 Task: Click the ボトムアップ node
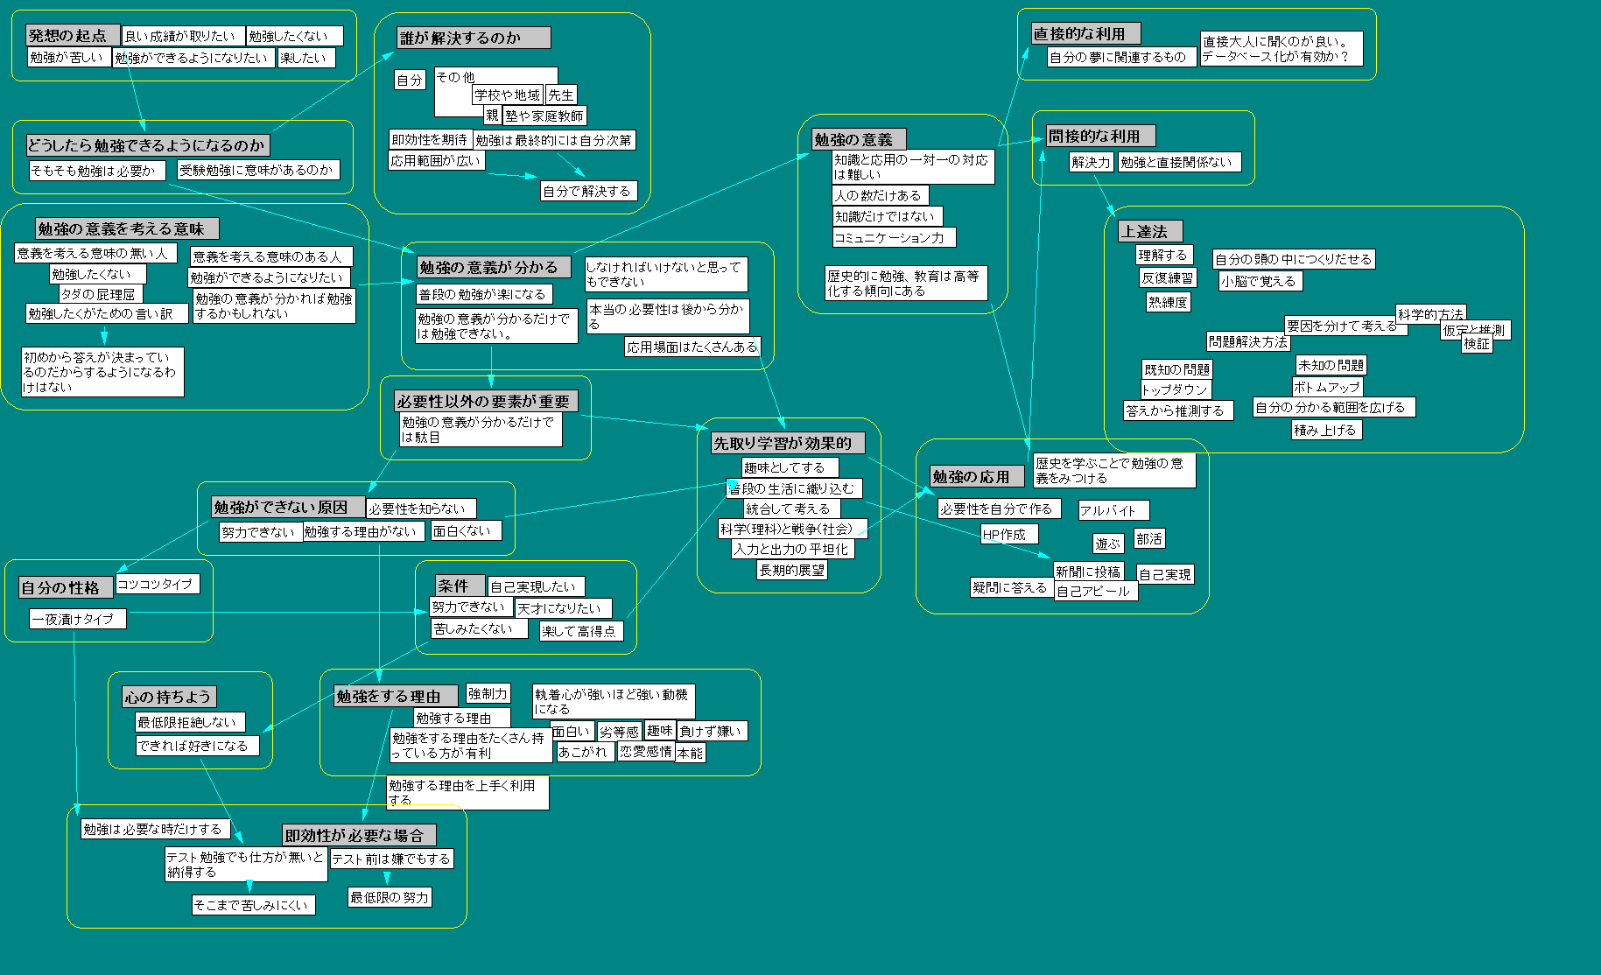[x=1327, y=387]
